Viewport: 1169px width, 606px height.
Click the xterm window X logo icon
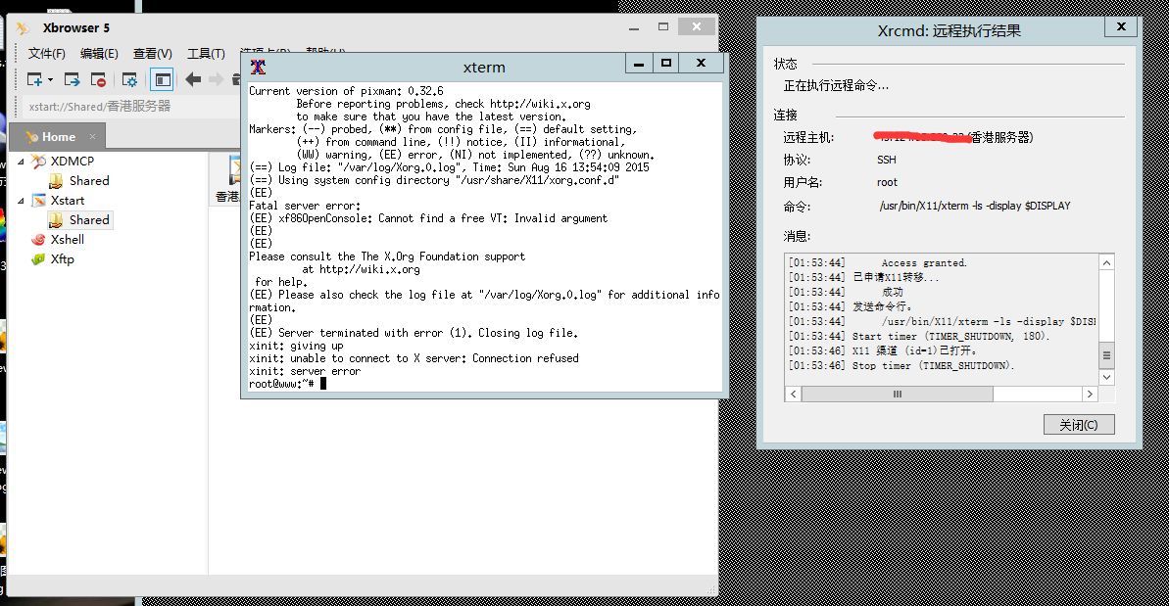pos(258,67)
